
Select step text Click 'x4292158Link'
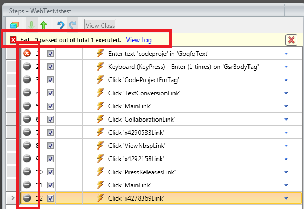pyautogui.click(x=136, y=158)
